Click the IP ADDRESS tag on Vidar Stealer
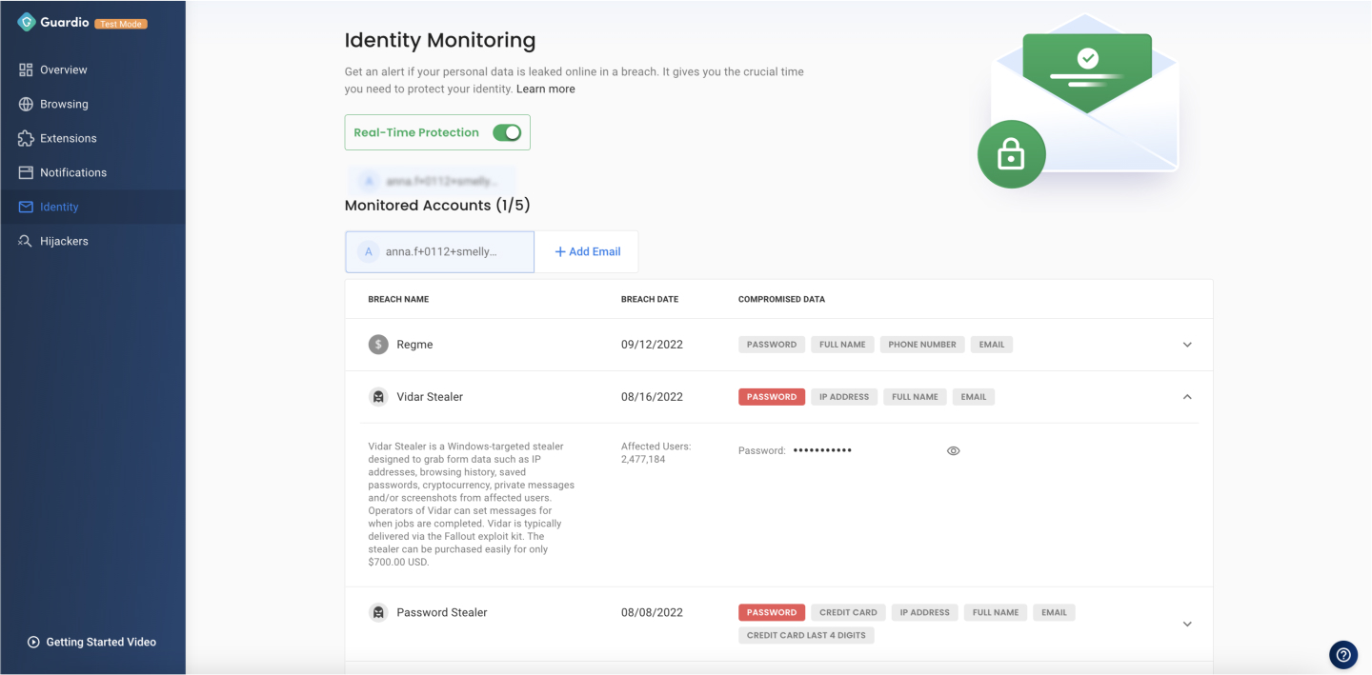Image resolution: width=1372 pixels, height=675 pixels. pos(844,397)
